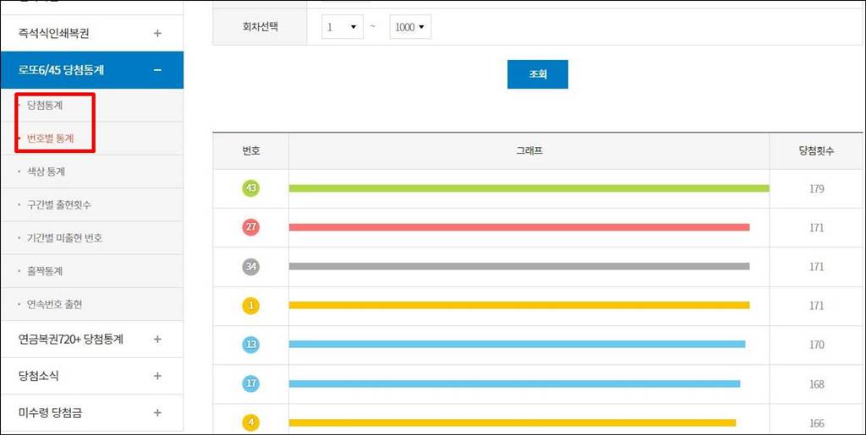Select the 즉석식인쇄복권 sidebar heading
The height and width of the screenshot is (435, 866).
(x=53, y=34)
